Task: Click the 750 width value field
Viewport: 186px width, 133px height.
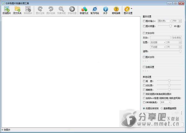Action: tap(175, 21)
